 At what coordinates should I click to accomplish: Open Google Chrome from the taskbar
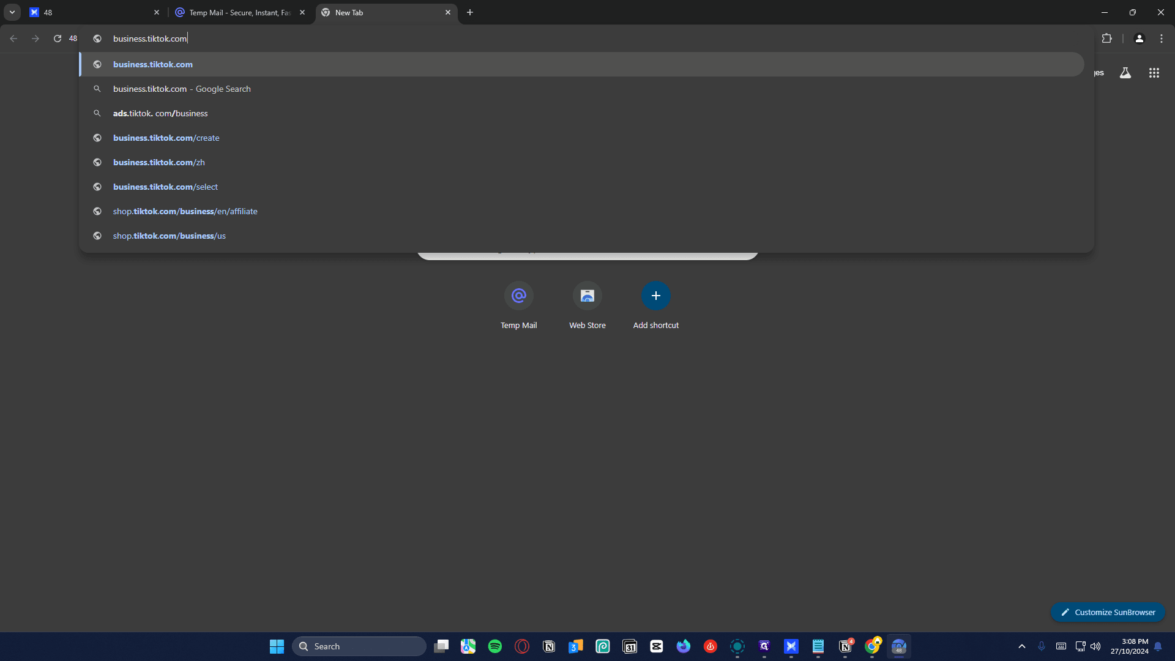[872, 646]
